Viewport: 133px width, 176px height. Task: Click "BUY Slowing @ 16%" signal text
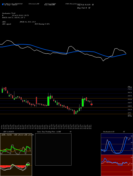[x=42, y=24]
